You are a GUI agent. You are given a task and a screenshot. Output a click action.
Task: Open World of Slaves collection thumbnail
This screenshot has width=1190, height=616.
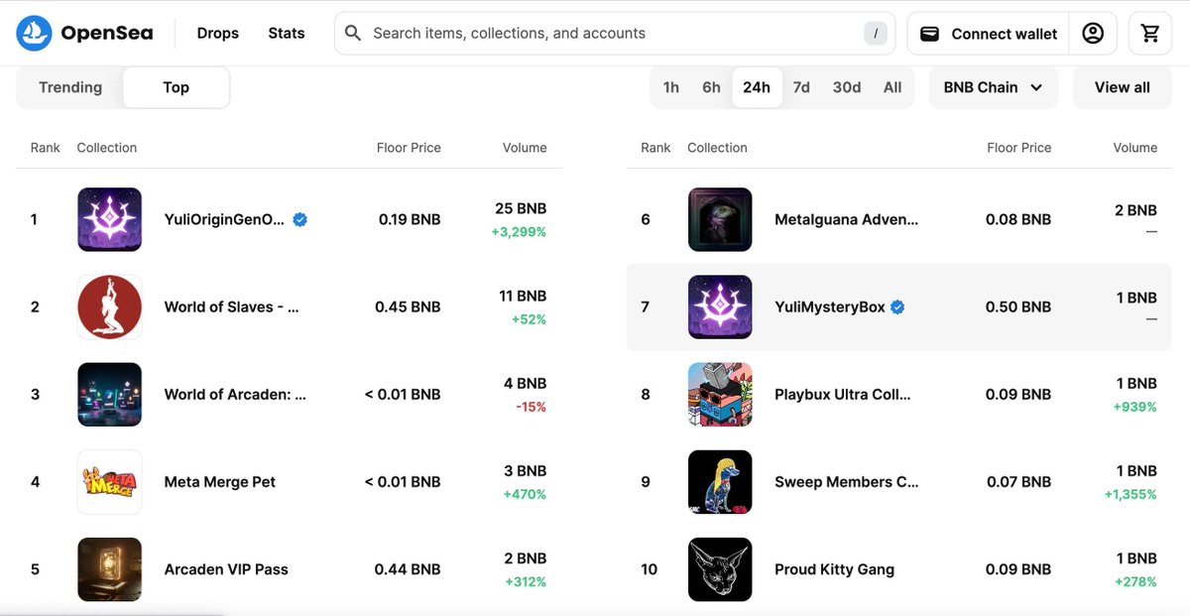tap(110, 307)
